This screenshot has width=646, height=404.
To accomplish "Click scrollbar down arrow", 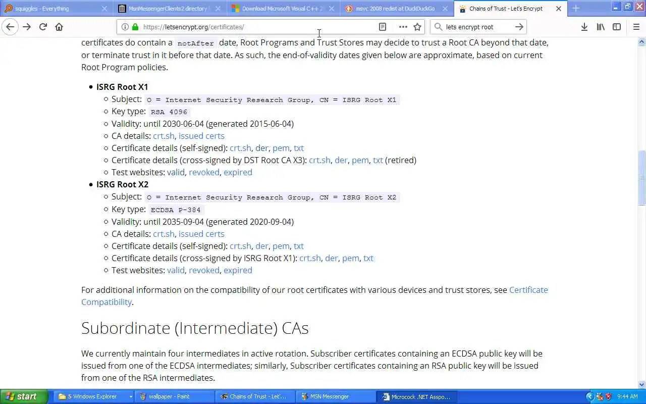I will coord(641,384).
